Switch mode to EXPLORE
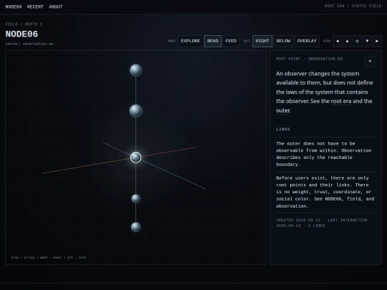This screenshot has height=290, width=387. pyautogui.click(x=191, y=42)
